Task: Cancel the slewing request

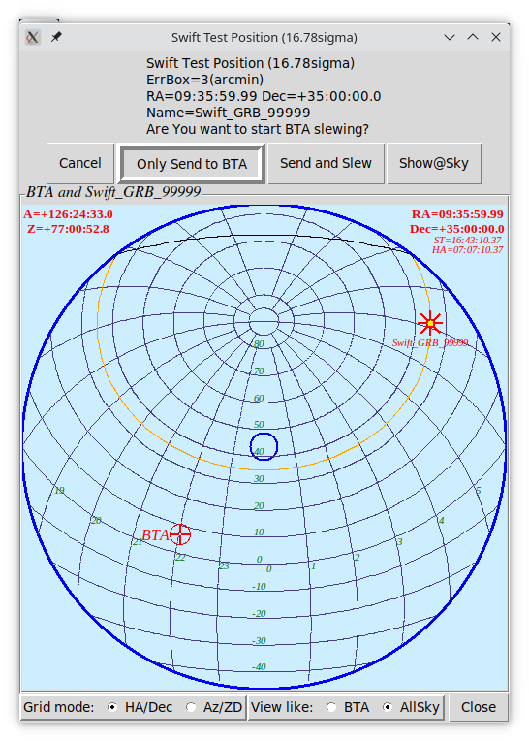Action: pos(80,163)
